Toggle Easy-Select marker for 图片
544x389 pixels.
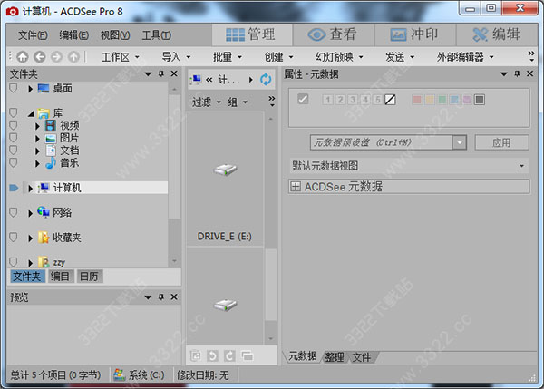point(14,138)
